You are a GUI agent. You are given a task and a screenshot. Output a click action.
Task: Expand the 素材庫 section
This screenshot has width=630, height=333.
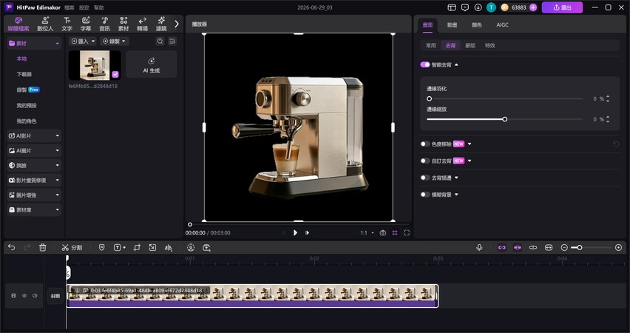click(34, 210)
